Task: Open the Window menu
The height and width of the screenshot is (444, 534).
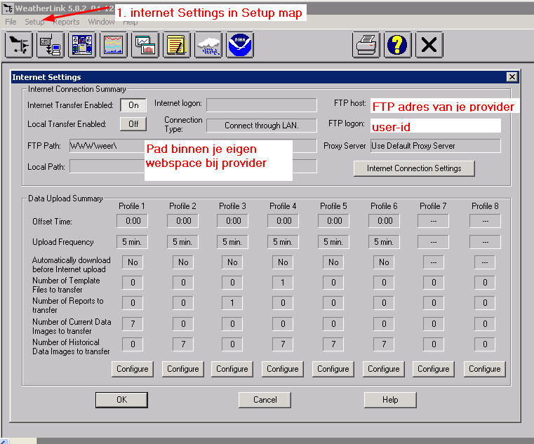Action: tap(101, 22)
